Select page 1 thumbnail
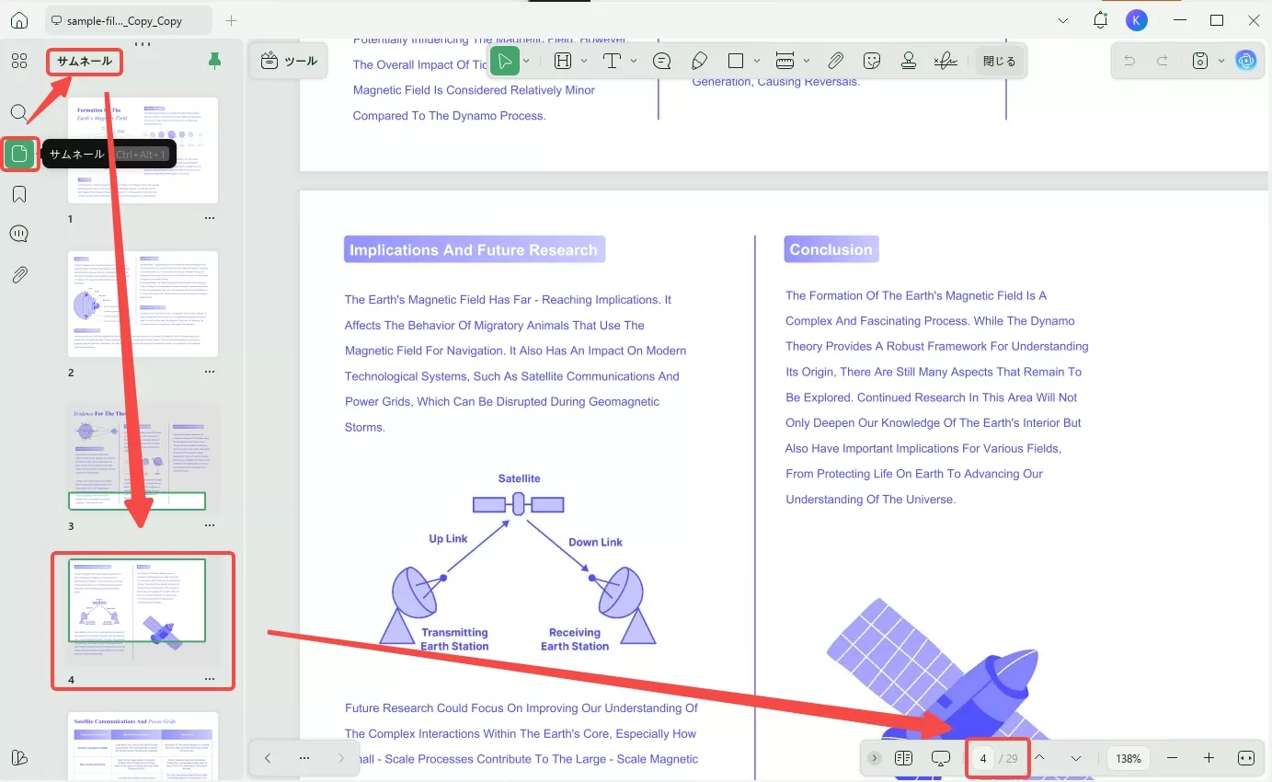 point(143,150)
